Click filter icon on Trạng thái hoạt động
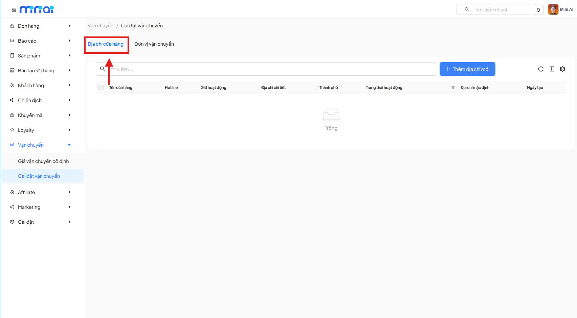 click(453, 88)
